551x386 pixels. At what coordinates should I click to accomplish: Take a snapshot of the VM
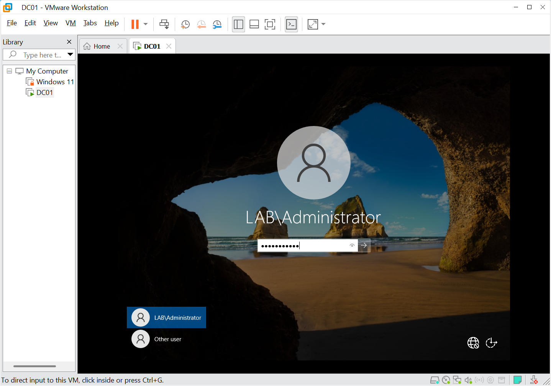(x=185, y=25)
